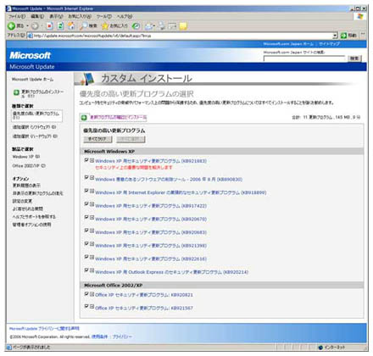373x356 pixels.
Task: Open Favorites star in the toolbar
Action: click(x=105, y=26)
